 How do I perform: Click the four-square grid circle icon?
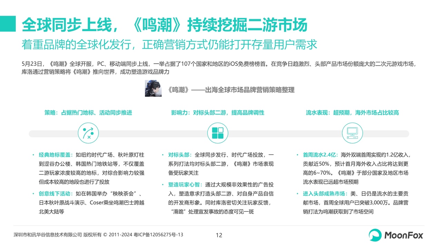[x=217, y=133]
